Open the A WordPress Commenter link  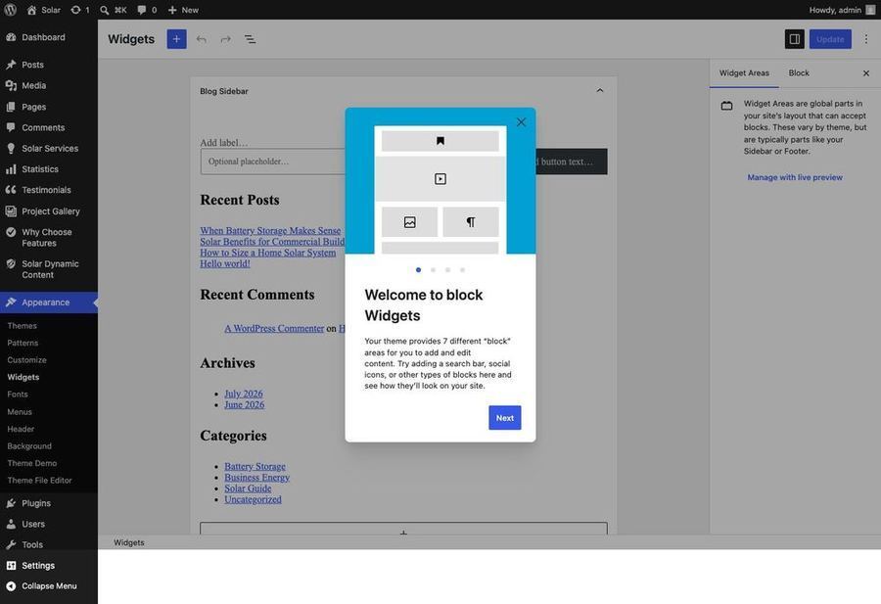click(x=274, y=329)
